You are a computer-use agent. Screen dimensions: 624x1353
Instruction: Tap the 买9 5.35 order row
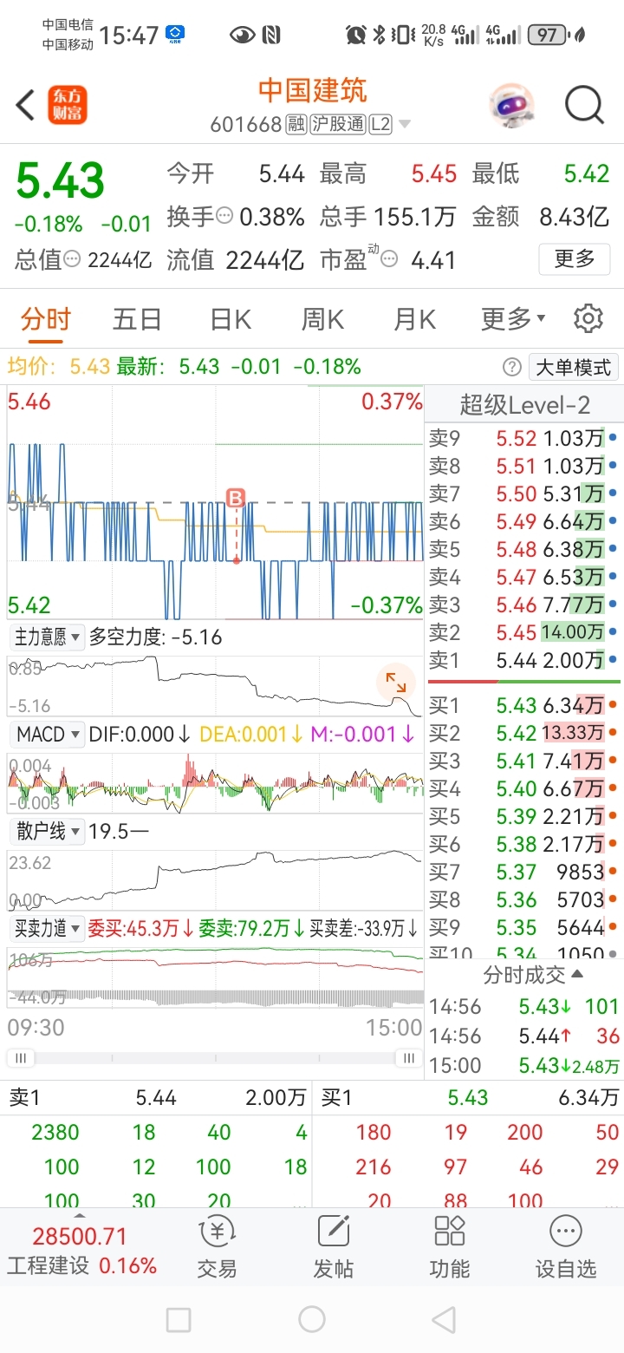(x=523, y=928)
